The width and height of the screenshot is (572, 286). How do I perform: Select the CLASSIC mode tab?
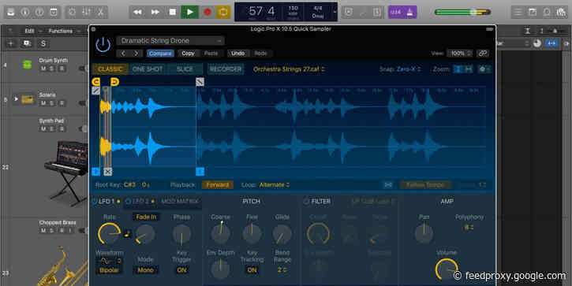pos(110,69)
